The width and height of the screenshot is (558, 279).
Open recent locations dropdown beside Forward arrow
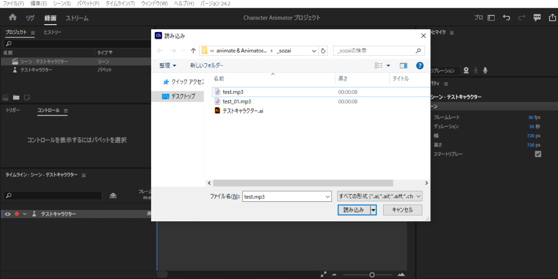pyautogui.click(x=184, y=51)
